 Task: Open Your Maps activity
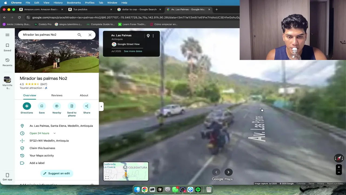click(57, 155)
